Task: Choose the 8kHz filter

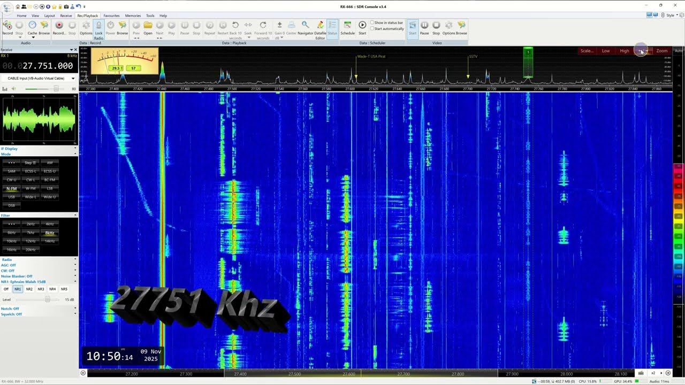Action: (50, 233)
